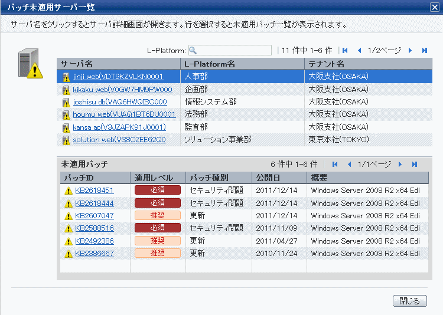Screen dimensions: 443x315
Task: Open patch KB2386667 link
Action: [95, 254]
